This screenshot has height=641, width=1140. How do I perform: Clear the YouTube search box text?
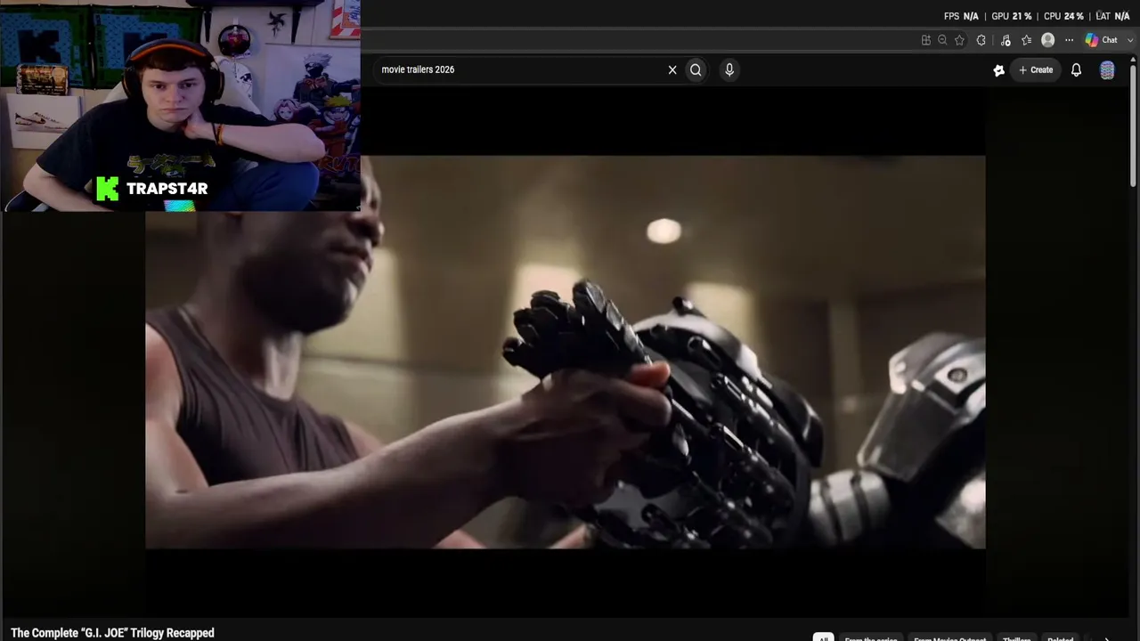tap(672, 69)
